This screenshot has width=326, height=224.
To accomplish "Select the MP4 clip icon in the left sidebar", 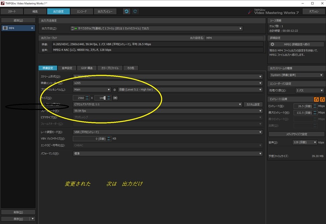I will (x=5, y=28).
